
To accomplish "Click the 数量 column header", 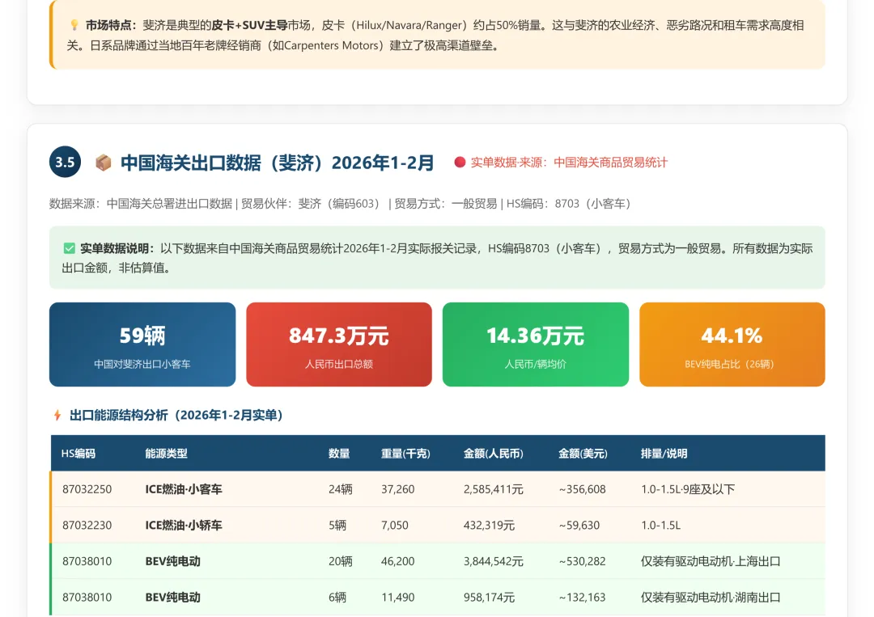I will pos(339,454).
